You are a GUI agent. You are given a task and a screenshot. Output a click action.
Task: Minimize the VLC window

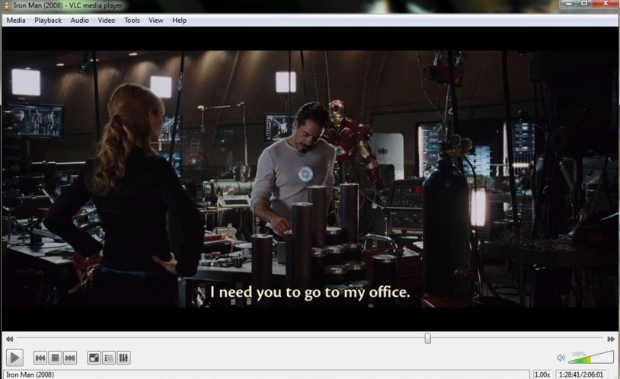[x=568, y=4]
